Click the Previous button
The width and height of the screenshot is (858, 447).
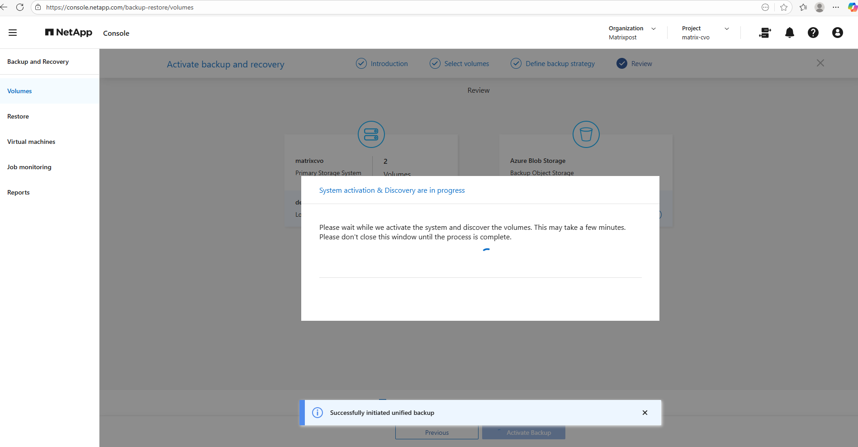[437, 433]
